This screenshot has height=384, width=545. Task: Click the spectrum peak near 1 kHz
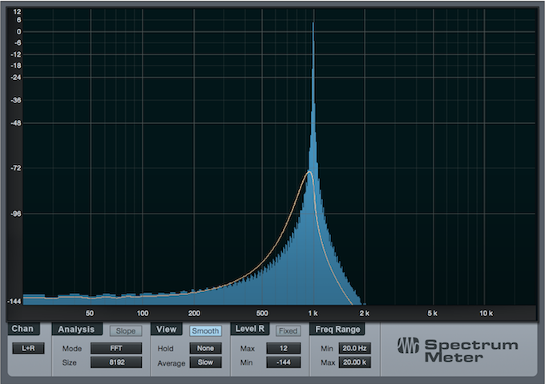313,24
